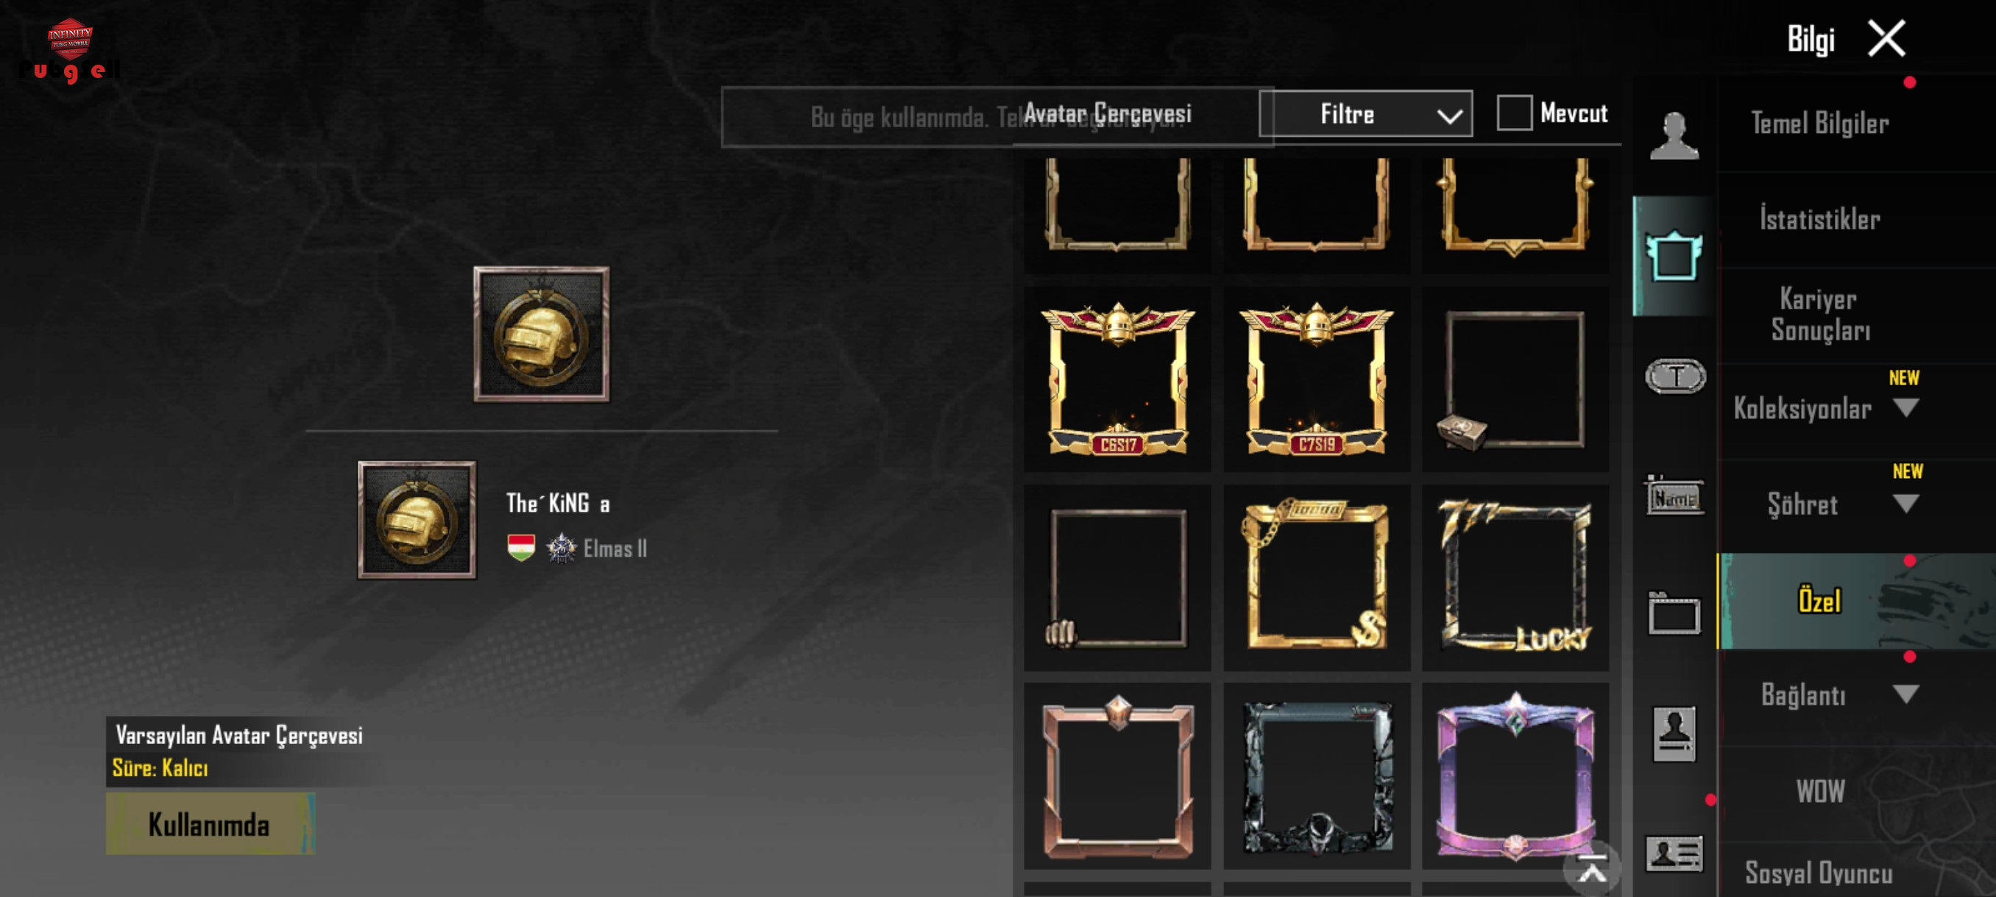The image size is (1996, 897).
Task: Jump to top with arrow icon
Action: (1591, 868)
